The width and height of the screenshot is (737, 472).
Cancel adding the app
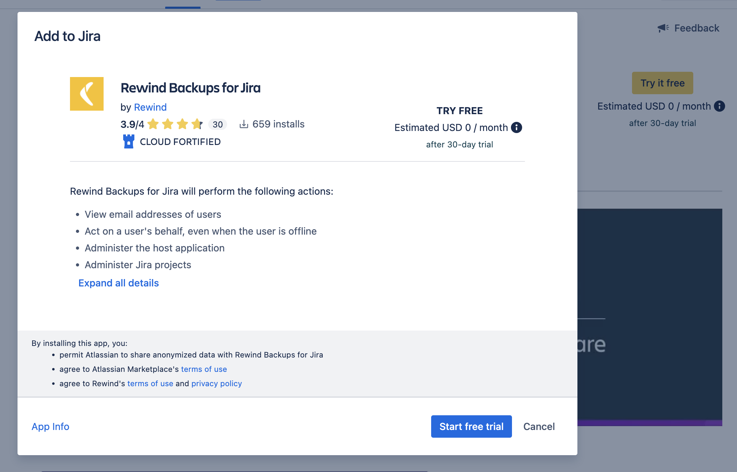(539, 426)
